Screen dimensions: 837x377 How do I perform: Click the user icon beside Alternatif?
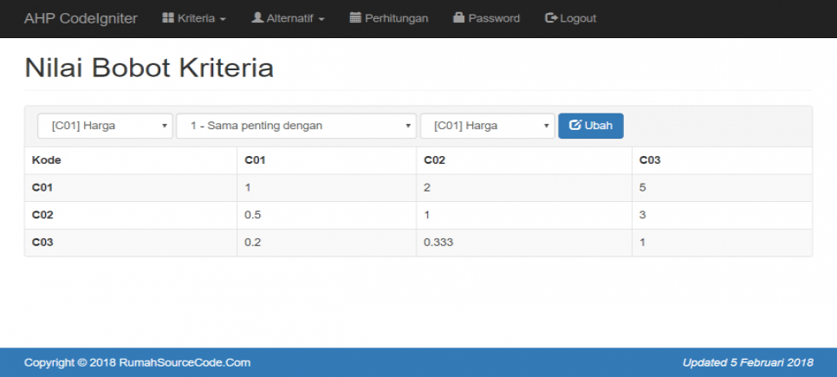(257, 18)
